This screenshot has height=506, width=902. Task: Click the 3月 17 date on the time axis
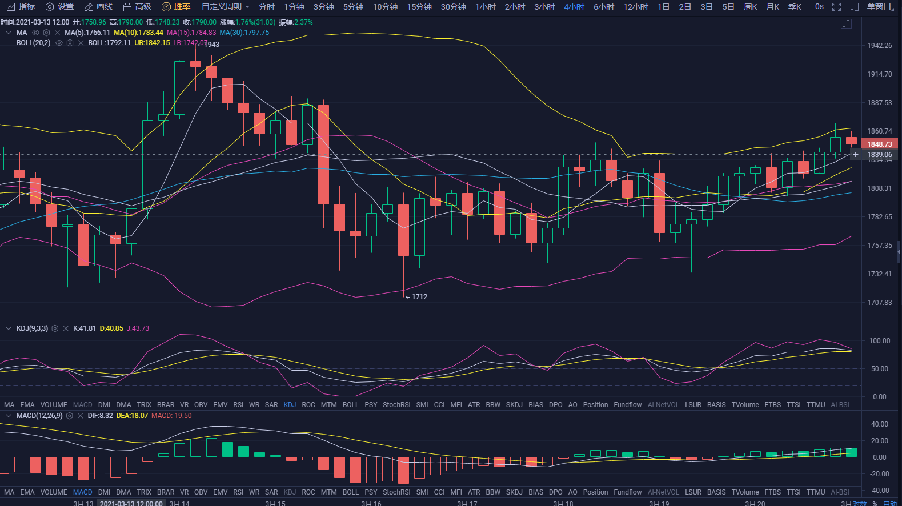(467, 503)
